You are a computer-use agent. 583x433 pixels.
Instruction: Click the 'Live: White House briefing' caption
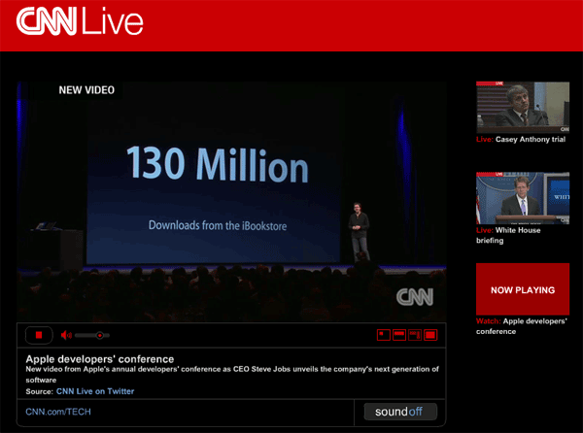[508, 235]
